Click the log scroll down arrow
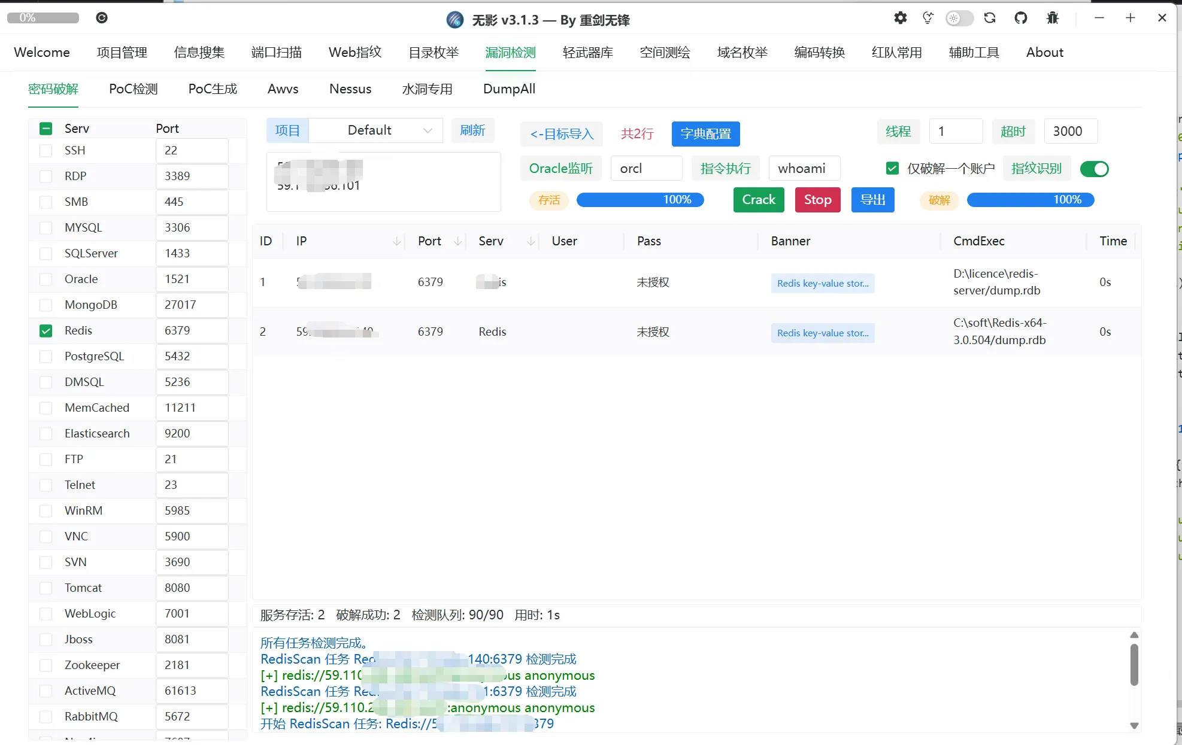1182x745 pixels. pos(1133,725)
